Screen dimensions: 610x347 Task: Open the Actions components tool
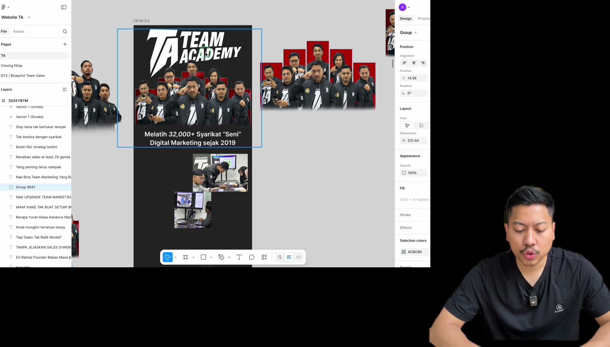tap(264, 257)
